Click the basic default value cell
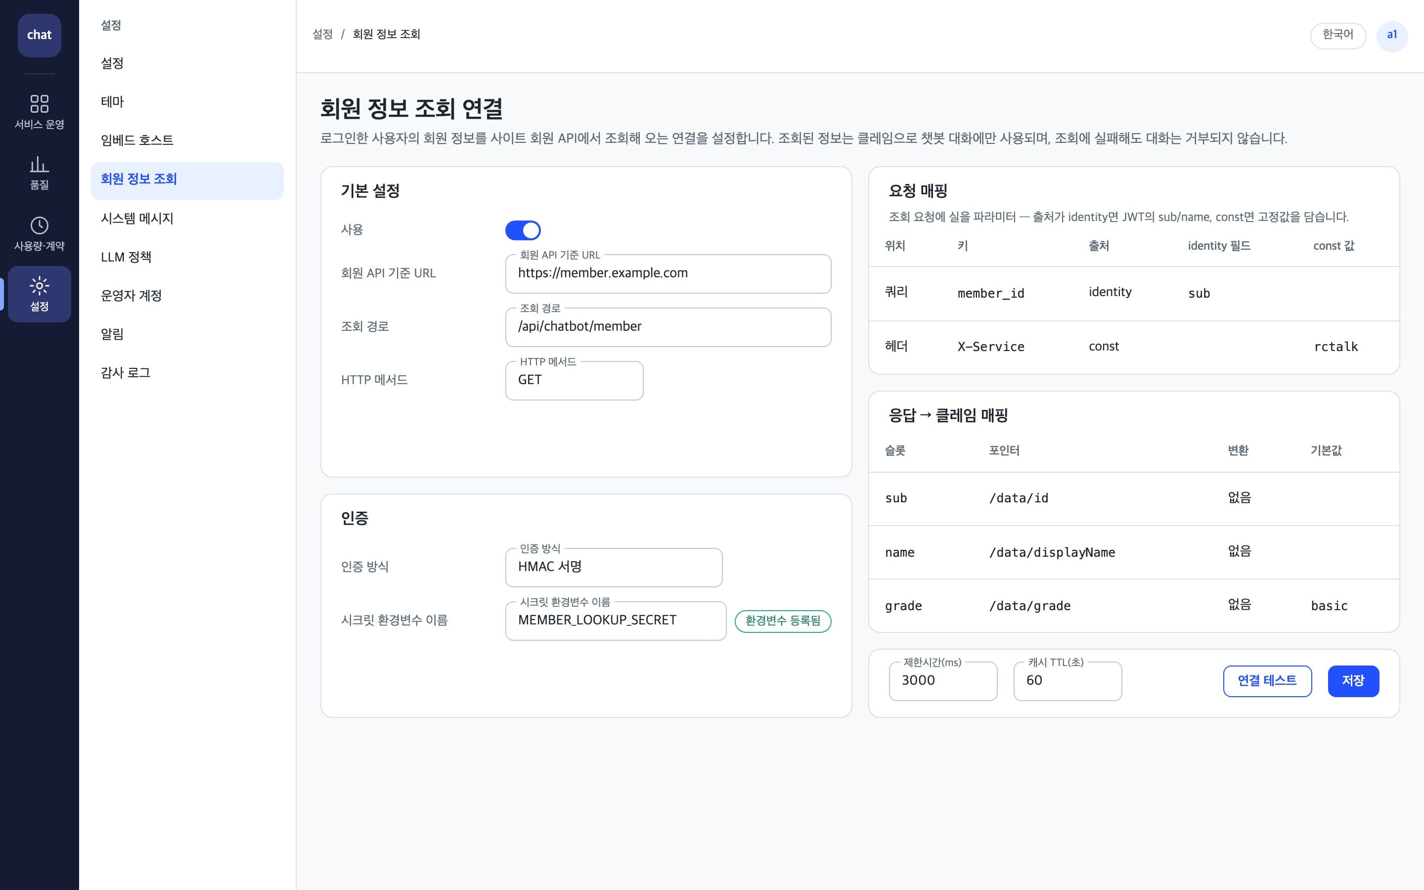The width and height of the screenshot is (1424, 890). (x=1329, y=606)
